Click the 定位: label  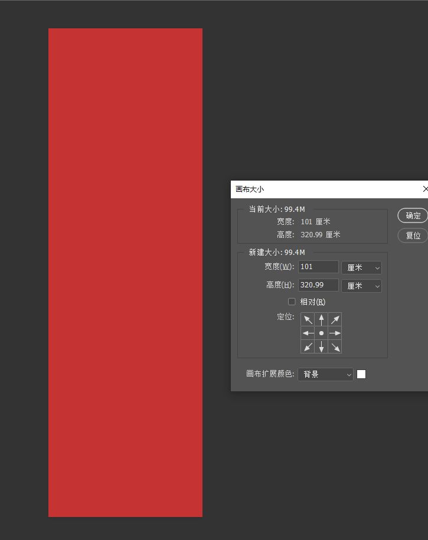tap(286, 316)
